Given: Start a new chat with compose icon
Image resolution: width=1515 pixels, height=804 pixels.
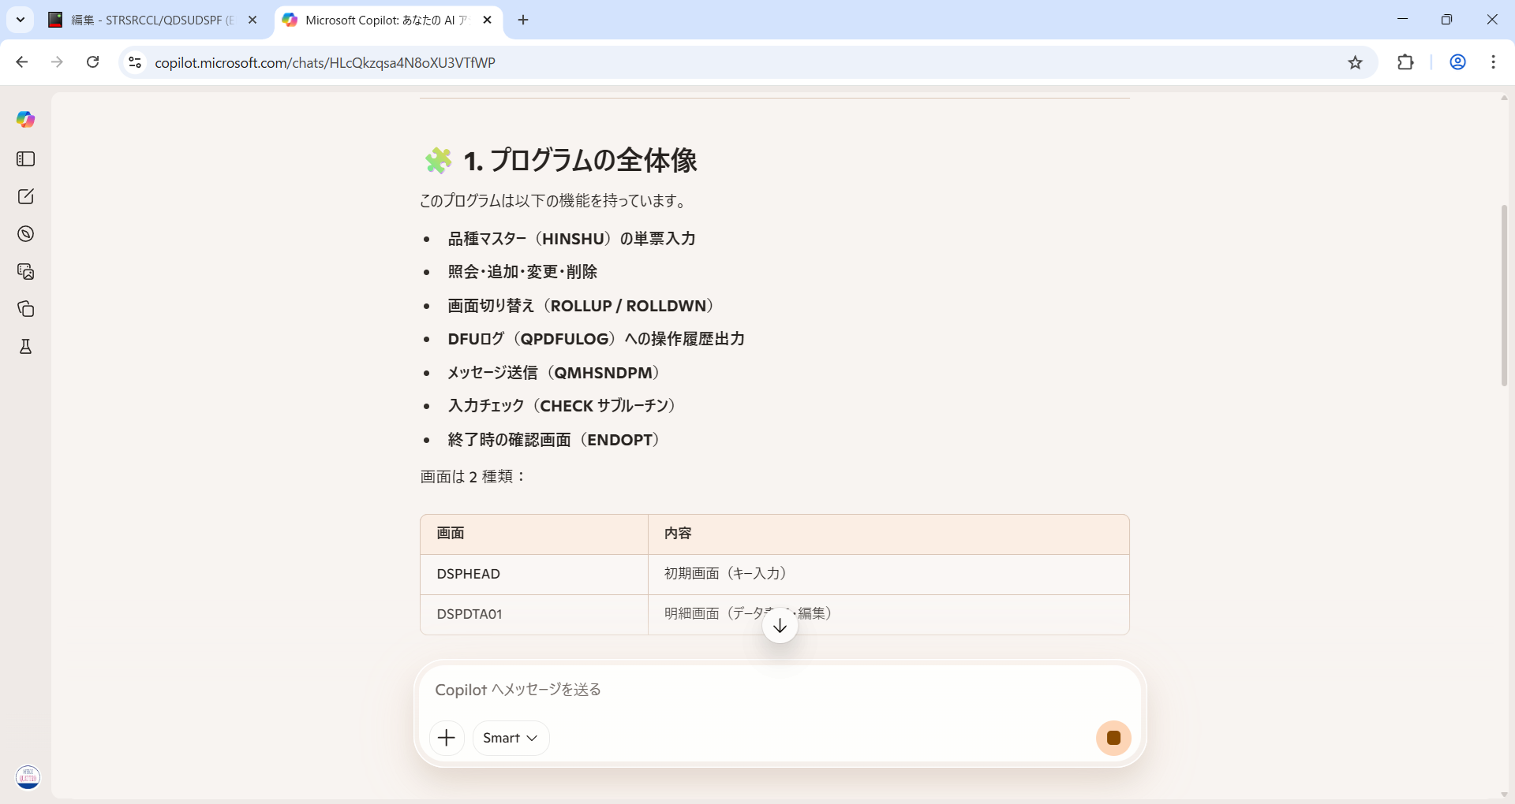Looking at the screenshot, I should (25, 196).
